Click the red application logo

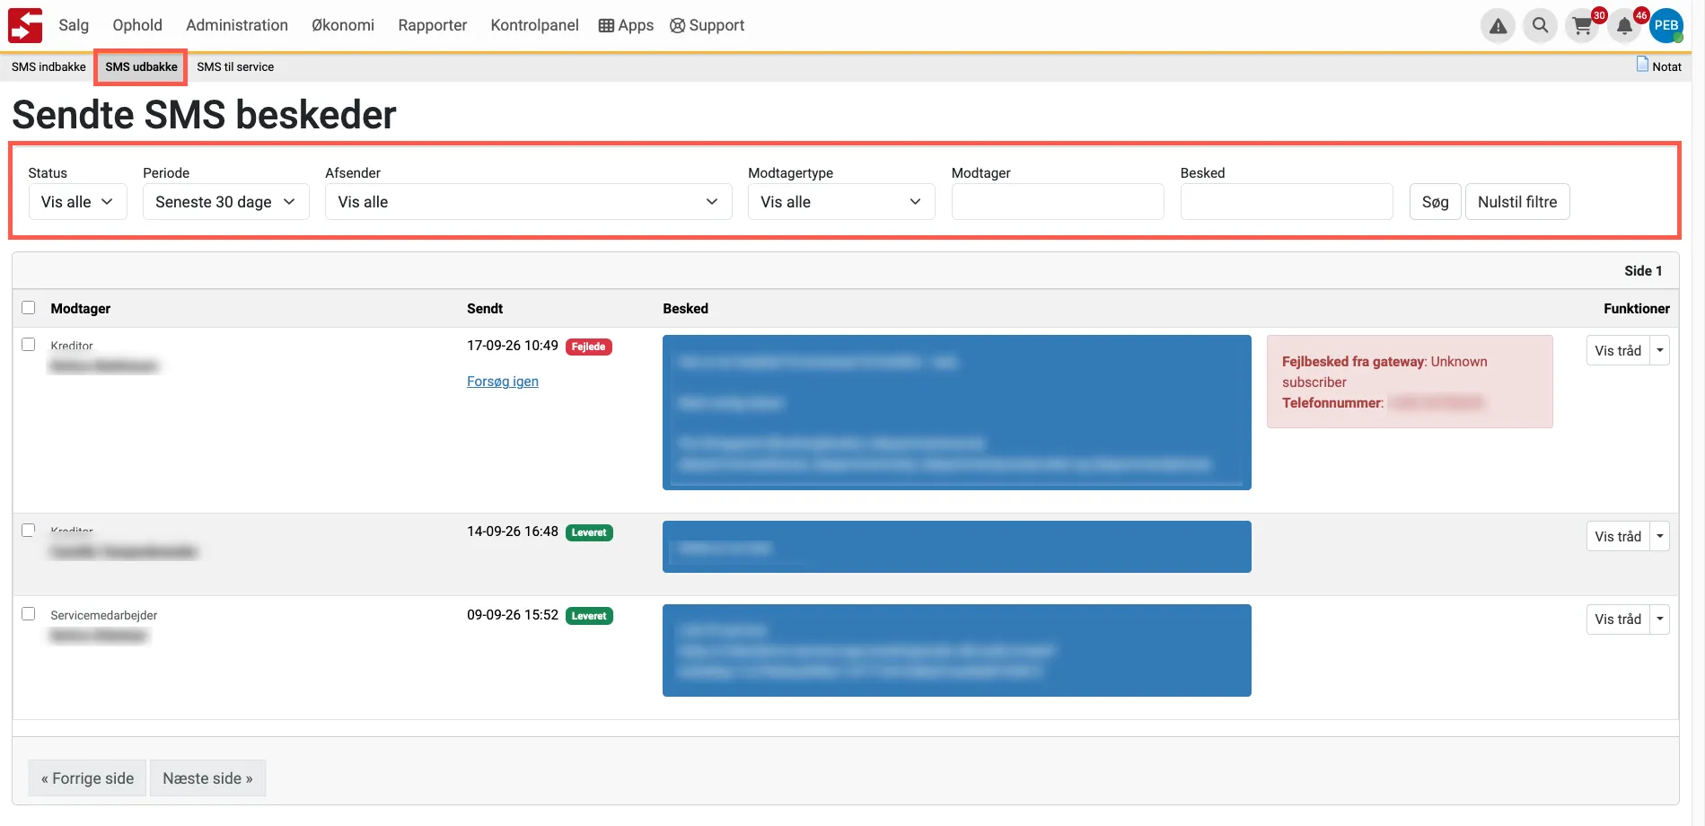(x=25, y=25)
